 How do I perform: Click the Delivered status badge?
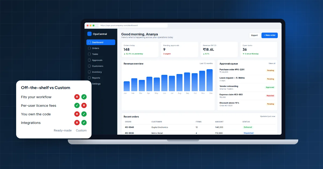[x=248, y=127]
